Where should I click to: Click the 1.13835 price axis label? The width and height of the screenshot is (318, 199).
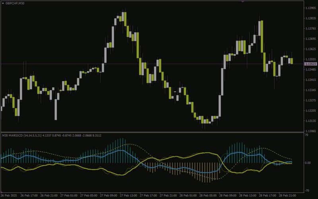coord(311,18)
